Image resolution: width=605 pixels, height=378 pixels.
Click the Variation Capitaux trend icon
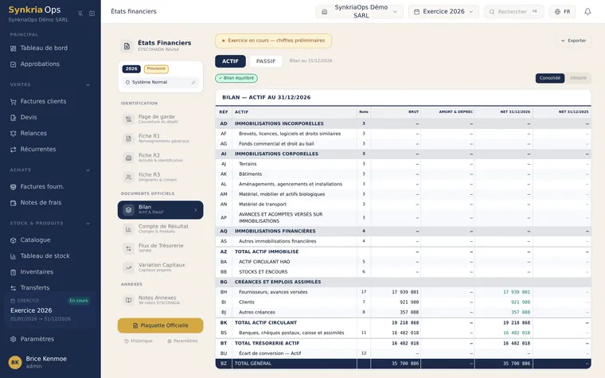pos(128,267)
